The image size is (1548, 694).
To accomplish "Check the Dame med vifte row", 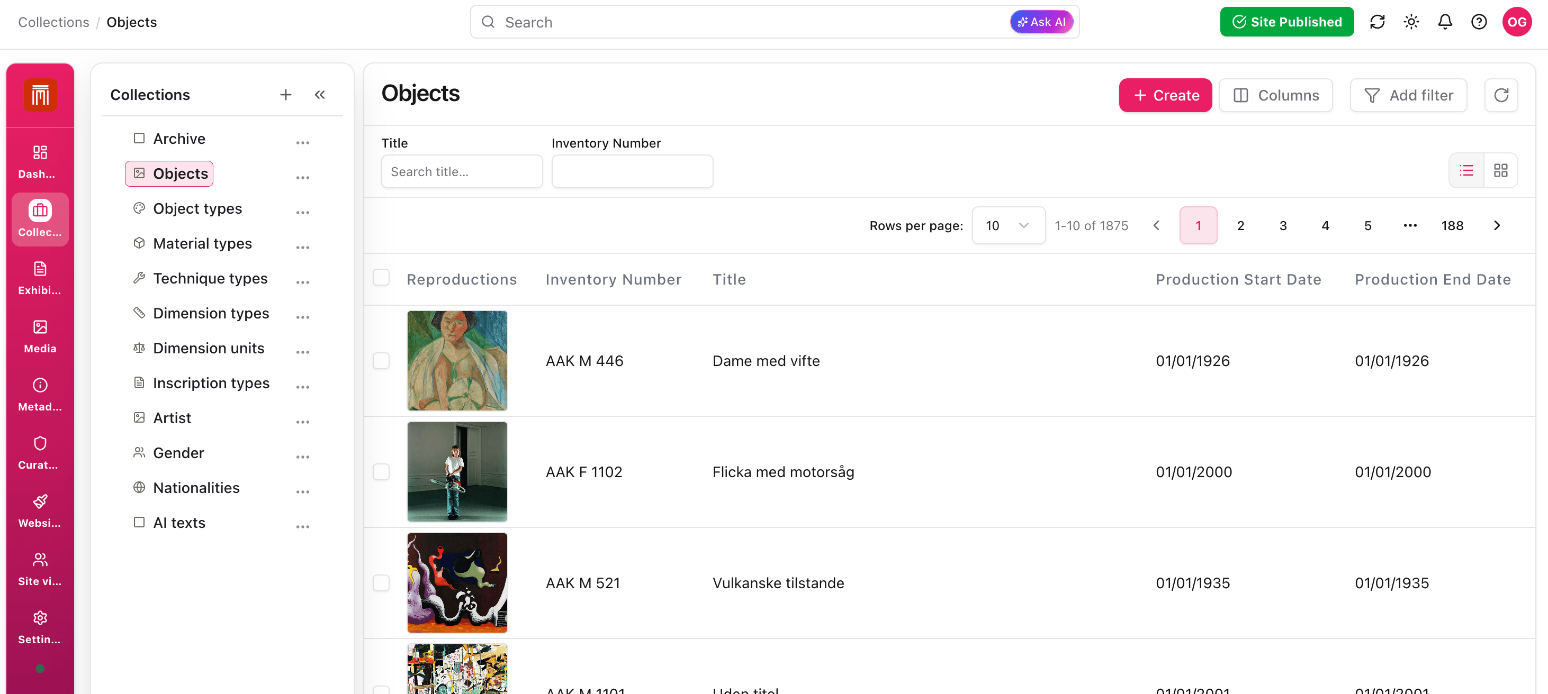I will pyautogui.click(x=381, y=361).
